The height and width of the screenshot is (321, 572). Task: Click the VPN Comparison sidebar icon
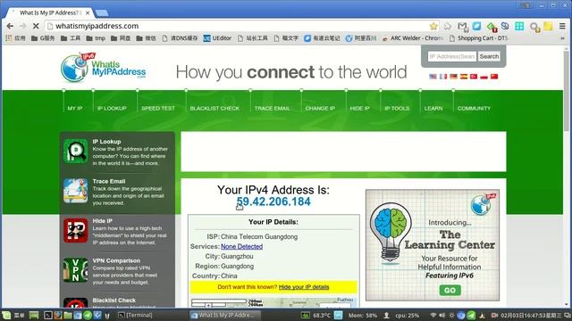tap(75, 269)
